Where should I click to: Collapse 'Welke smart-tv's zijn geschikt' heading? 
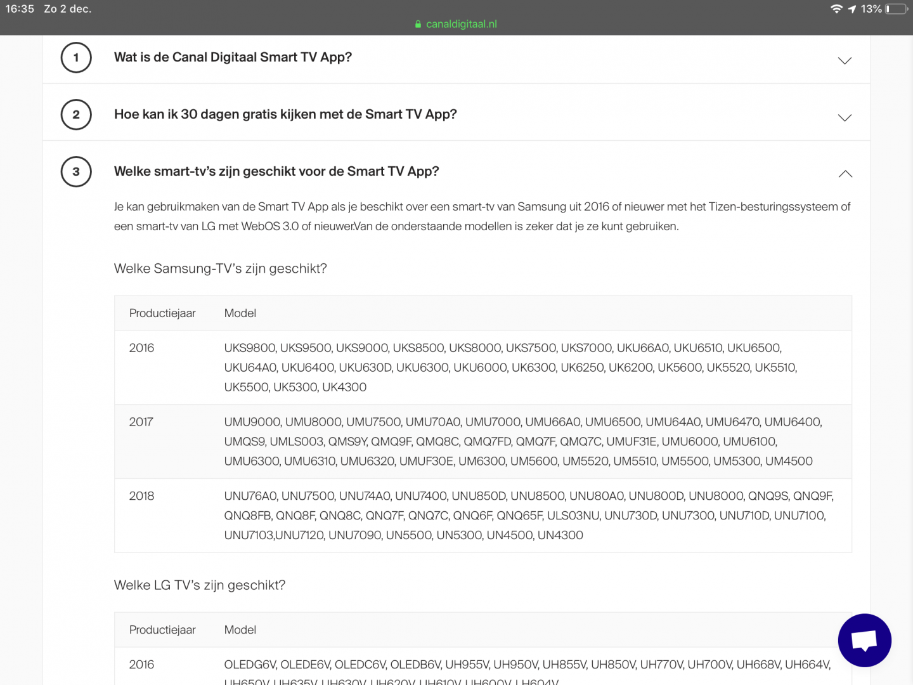coord(276,171)
